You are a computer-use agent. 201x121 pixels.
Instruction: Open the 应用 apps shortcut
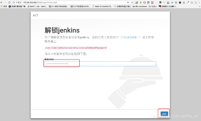[4, 7]
